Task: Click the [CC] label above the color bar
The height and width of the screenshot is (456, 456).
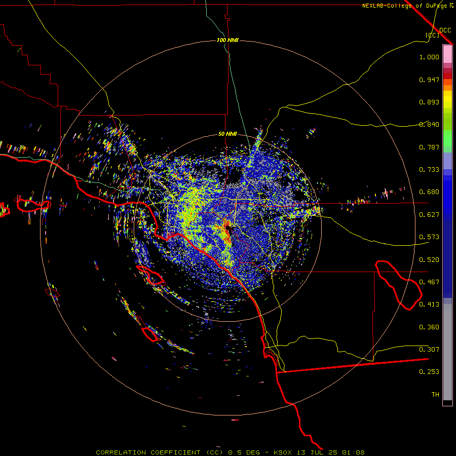Action: coord(432,35)
